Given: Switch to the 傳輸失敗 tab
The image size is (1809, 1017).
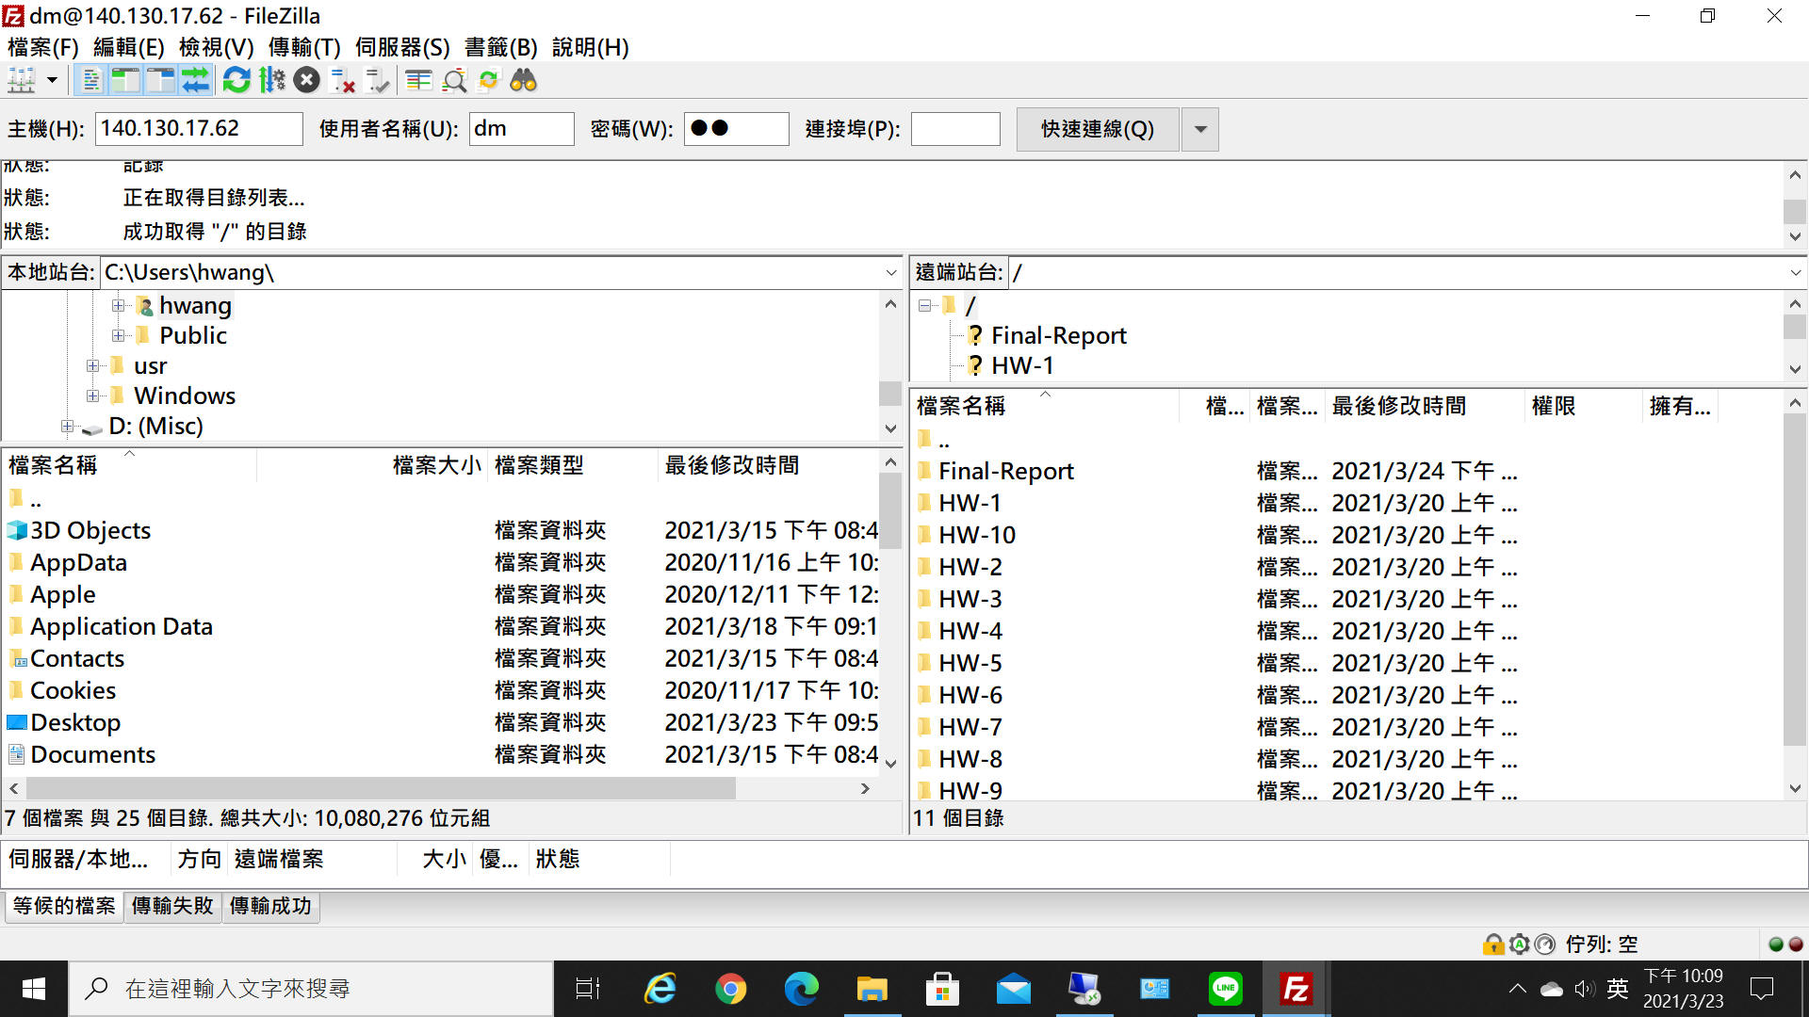Looking at the screenshot, I should 172,906.
